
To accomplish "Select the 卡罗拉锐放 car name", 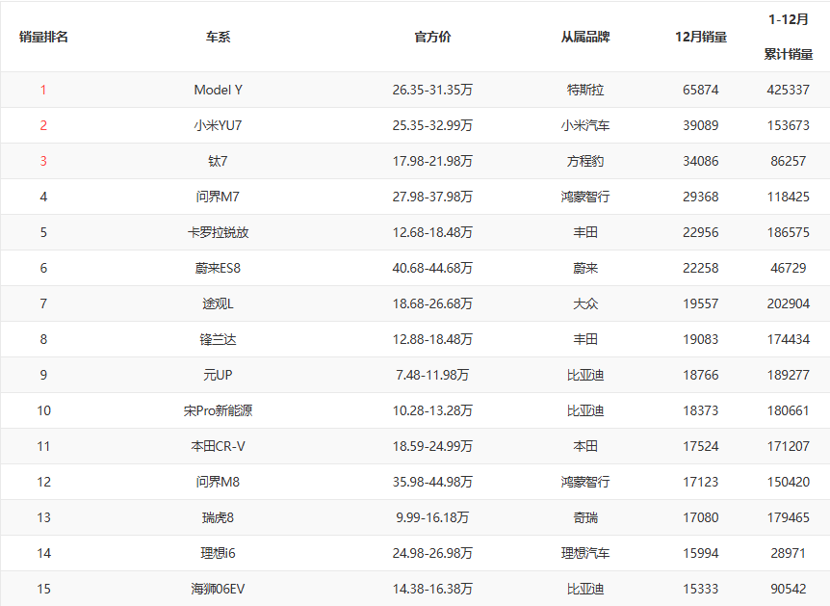I will (x=218, y=232).
